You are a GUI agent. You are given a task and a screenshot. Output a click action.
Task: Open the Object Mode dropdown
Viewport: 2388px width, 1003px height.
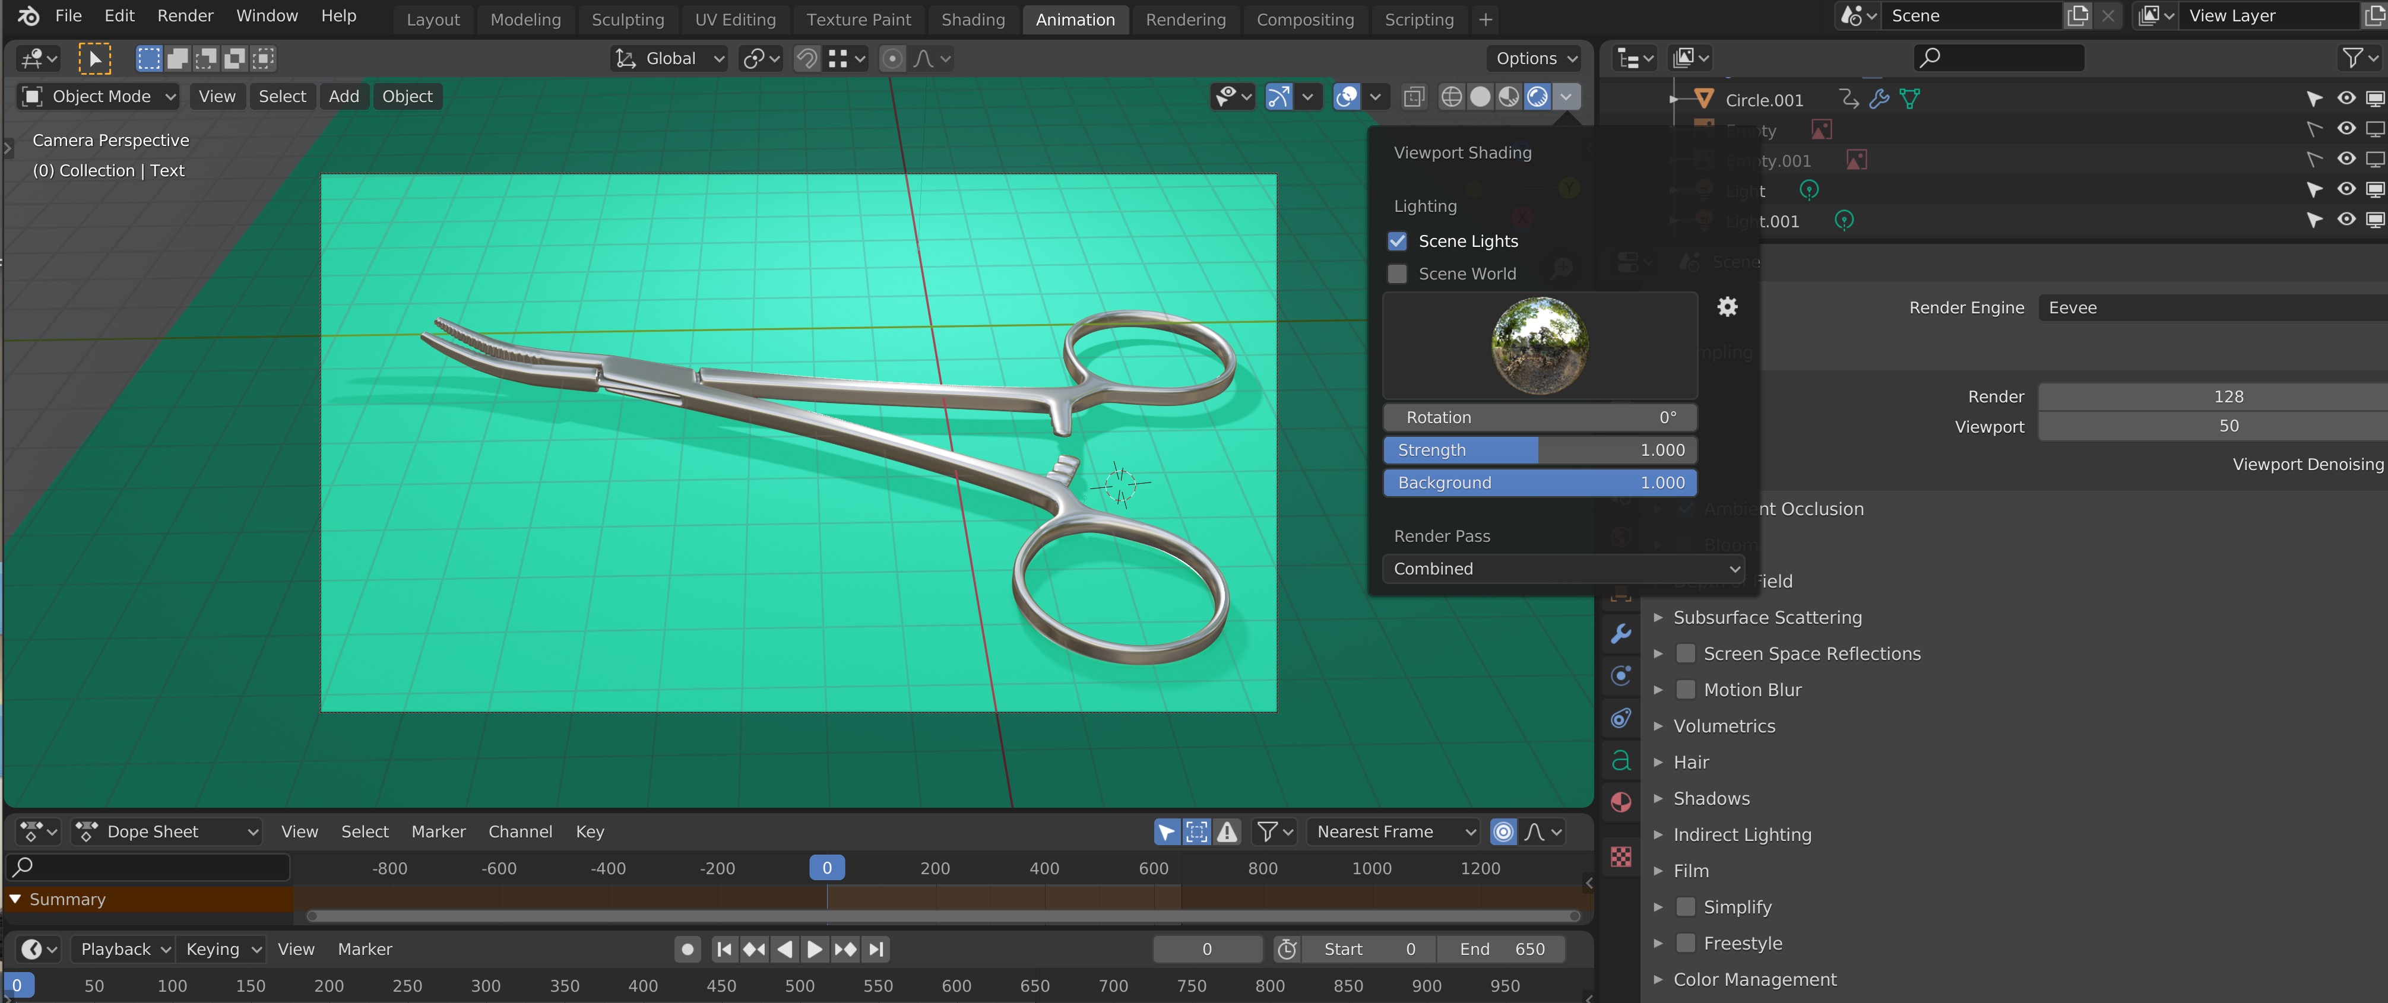(x=99, y=96)
